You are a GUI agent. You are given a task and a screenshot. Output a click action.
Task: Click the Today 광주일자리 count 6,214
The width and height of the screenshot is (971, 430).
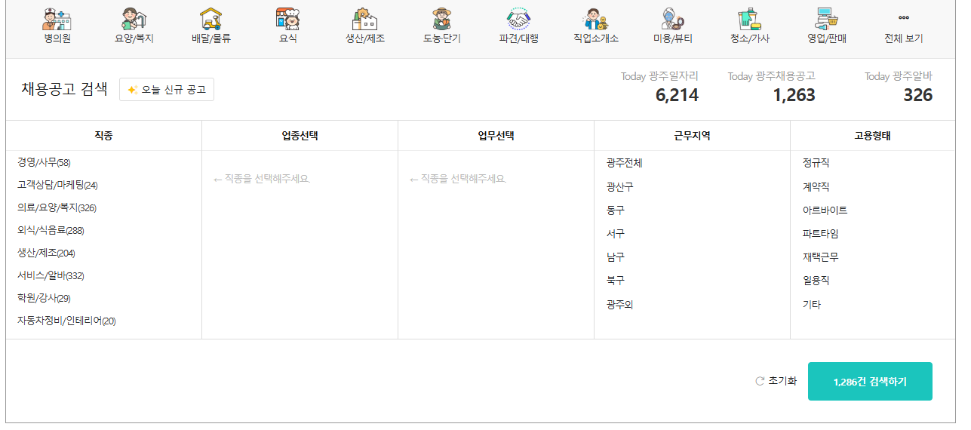677,95
